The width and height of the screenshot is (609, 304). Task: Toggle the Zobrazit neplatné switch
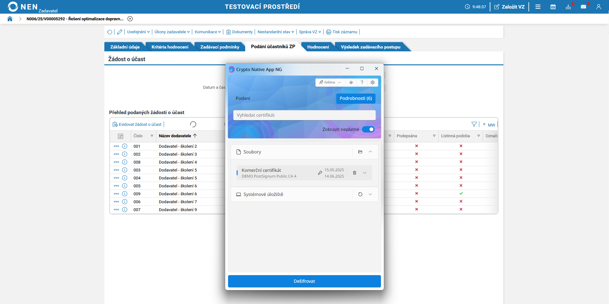coord(368,129)
